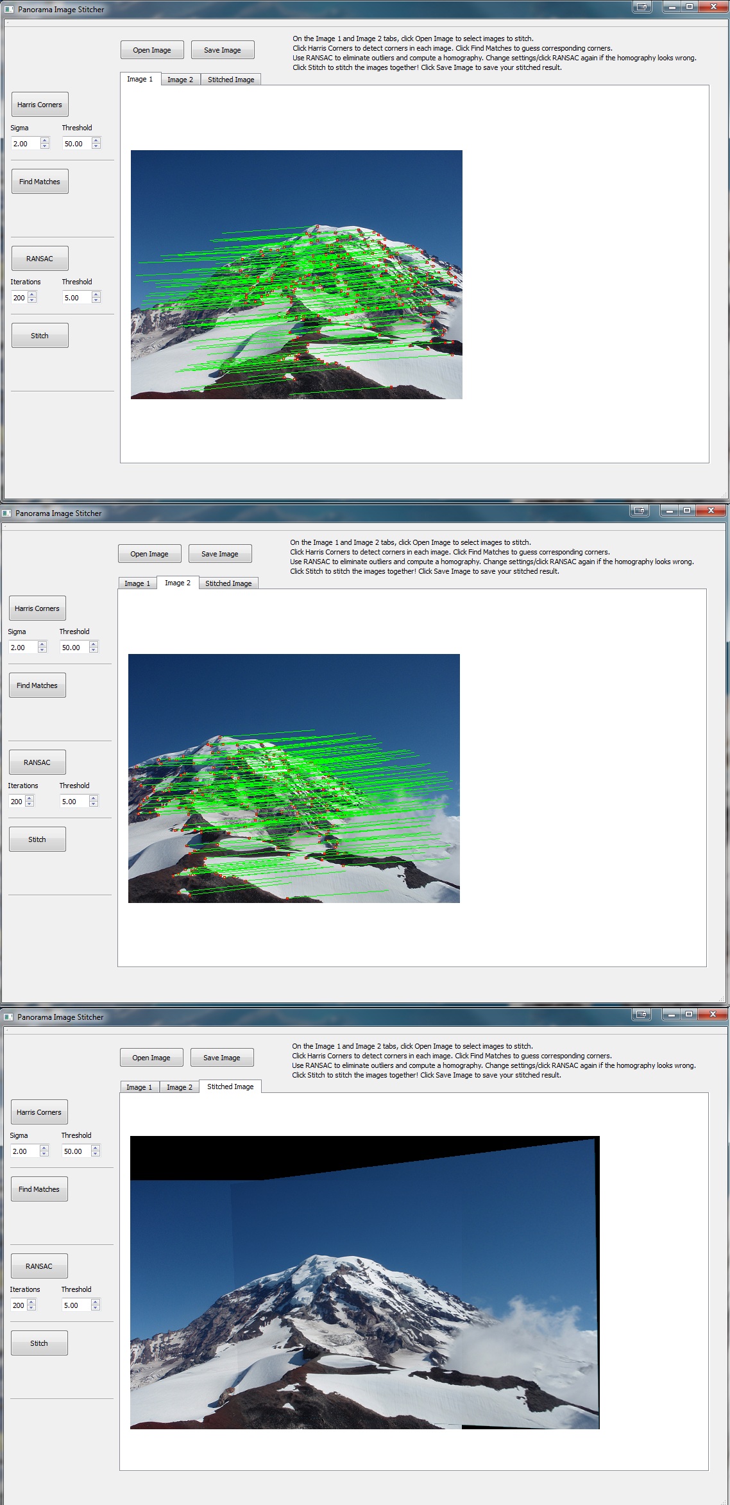Switch to Image 1 tab in the window showing Image 2

coord(137,583)
